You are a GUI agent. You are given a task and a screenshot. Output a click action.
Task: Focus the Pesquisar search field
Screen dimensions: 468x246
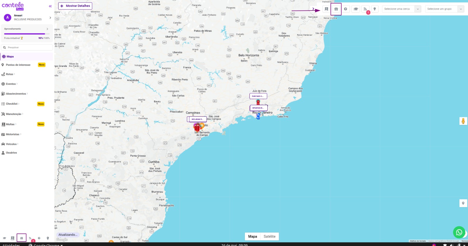tap(27, 47)
